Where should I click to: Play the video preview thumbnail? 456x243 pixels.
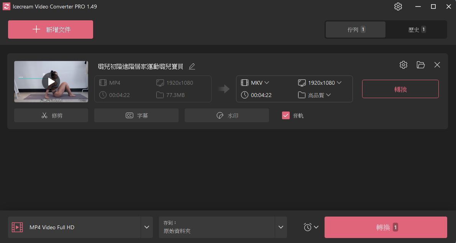tap(51, 81)
